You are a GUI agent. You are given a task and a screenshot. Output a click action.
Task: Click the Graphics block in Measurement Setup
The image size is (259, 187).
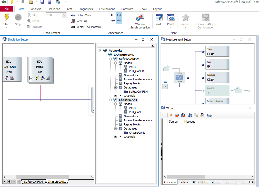217,77
